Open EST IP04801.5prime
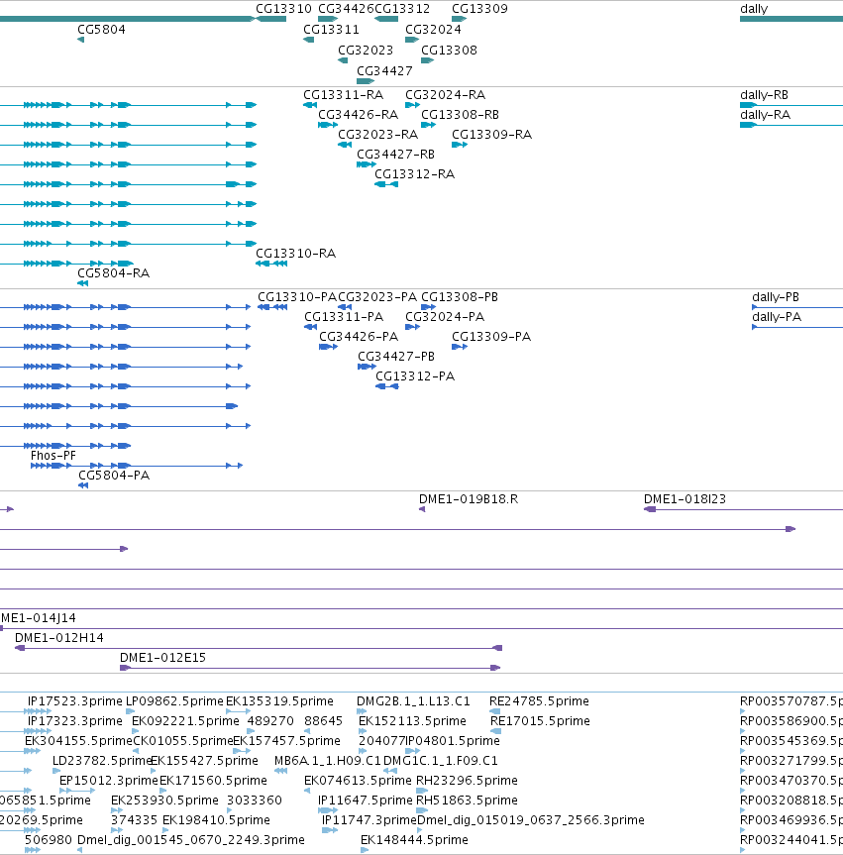 (453, 741)
